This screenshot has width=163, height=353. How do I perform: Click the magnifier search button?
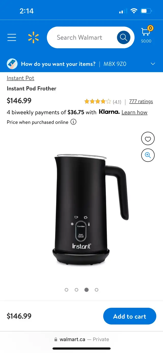pos(124,37)
